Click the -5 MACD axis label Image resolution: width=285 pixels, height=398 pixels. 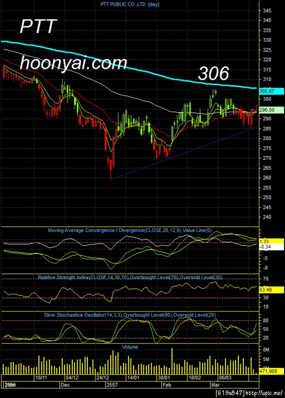click(266, 258)
